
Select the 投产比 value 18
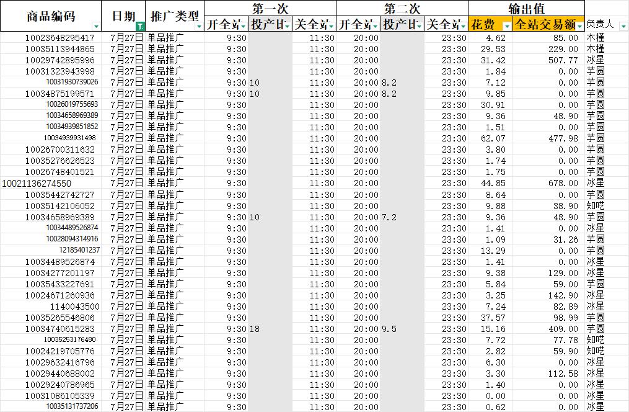point(255,329)
